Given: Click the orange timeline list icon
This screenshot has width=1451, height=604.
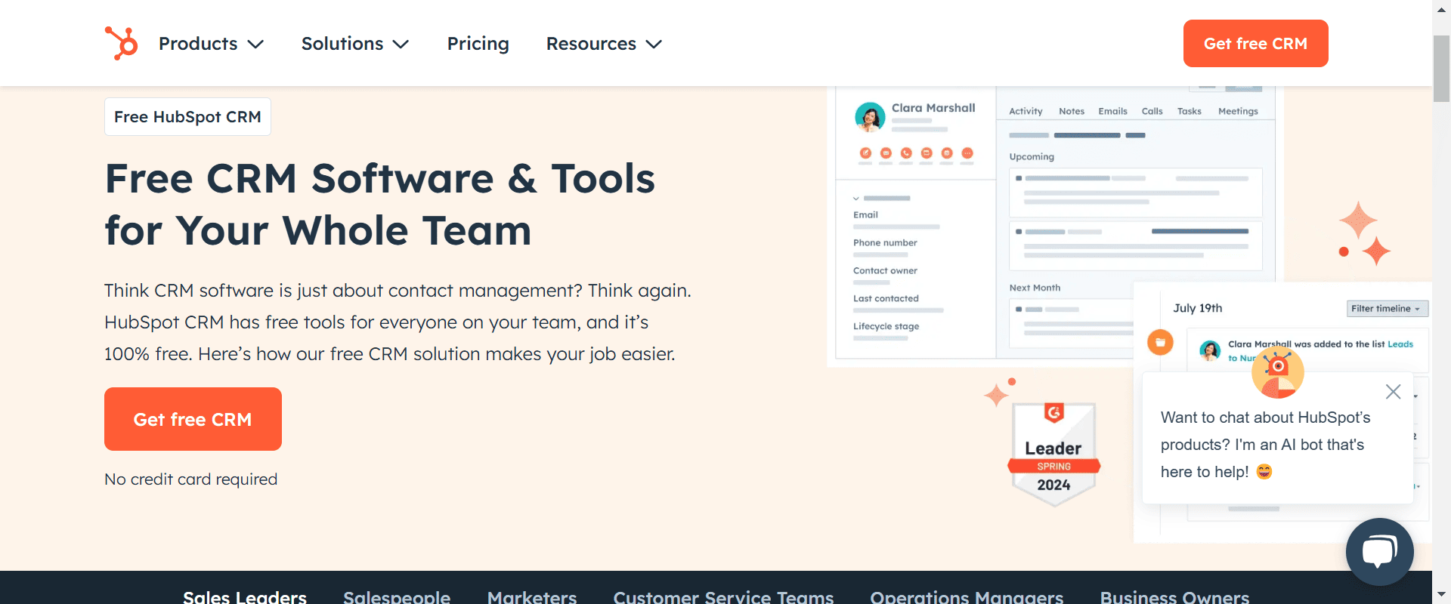Looking at the screenshot, I should click(x=1160, y=342).
